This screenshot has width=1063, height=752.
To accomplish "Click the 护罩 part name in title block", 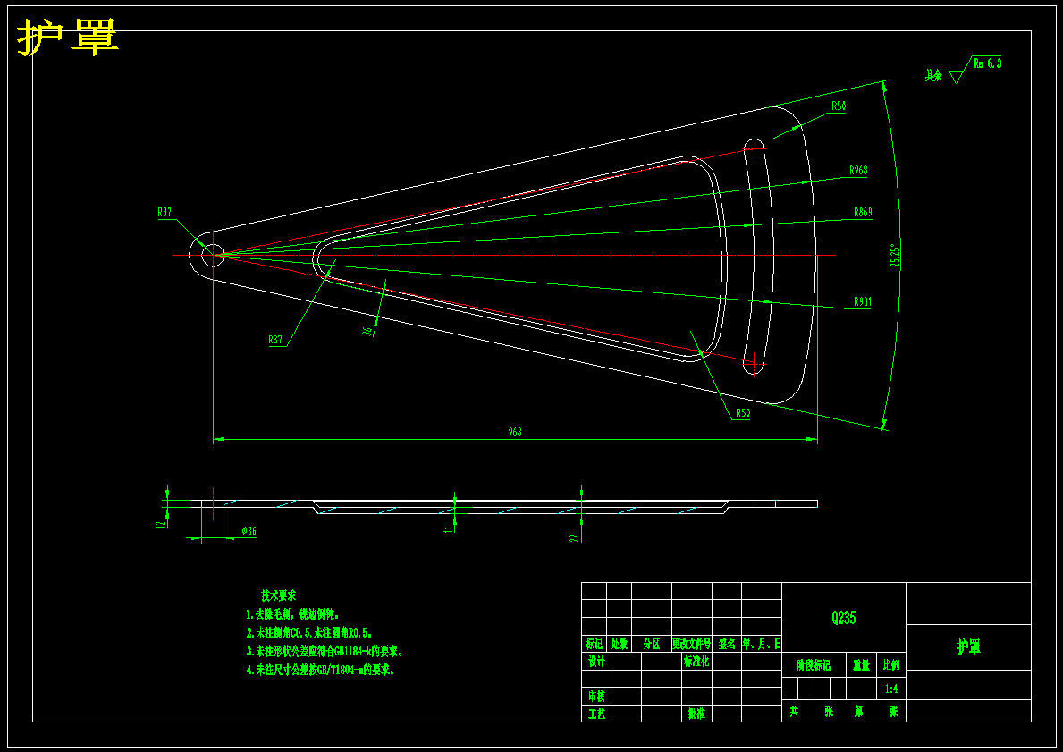I will click(x=969, y=646).
